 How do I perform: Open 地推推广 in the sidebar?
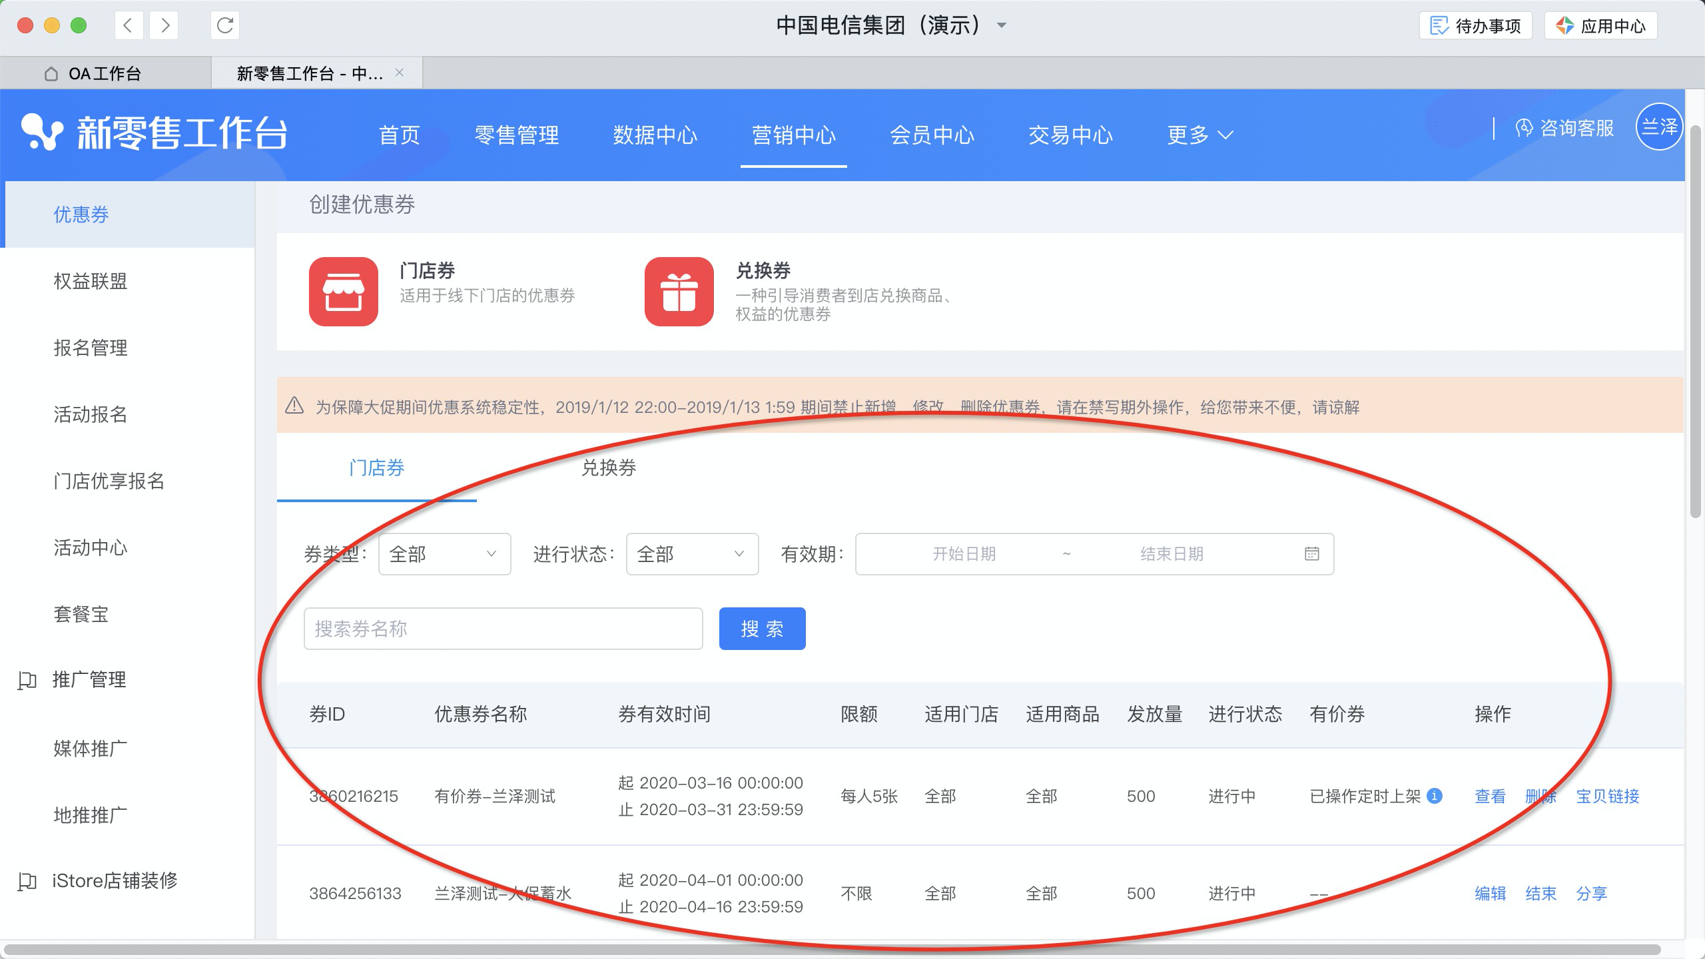(91, 815)
